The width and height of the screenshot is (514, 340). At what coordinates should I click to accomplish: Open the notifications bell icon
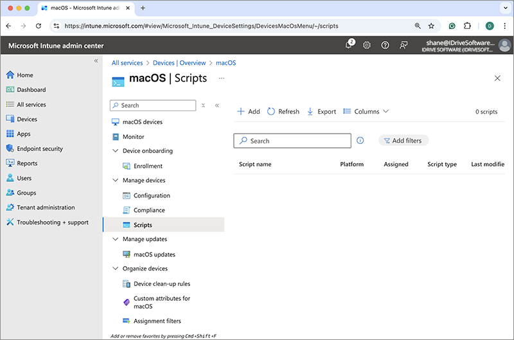pyautogui.click(x=349, y=45)
